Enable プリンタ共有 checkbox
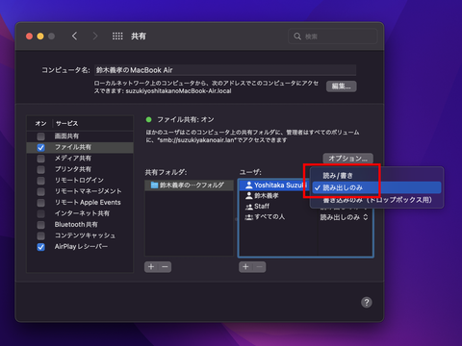The width and height of the screenshot is (462, 346). point(40,169)
